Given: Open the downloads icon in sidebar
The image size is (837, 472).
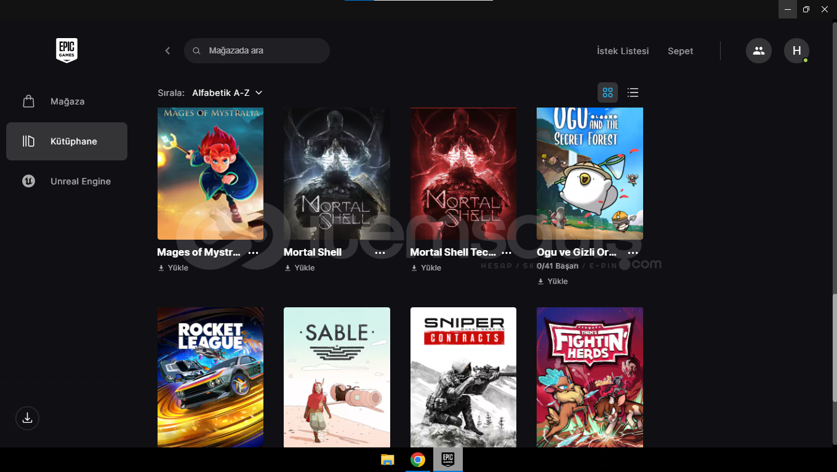Looking at the screenshot, I should (x=27, y=418).
